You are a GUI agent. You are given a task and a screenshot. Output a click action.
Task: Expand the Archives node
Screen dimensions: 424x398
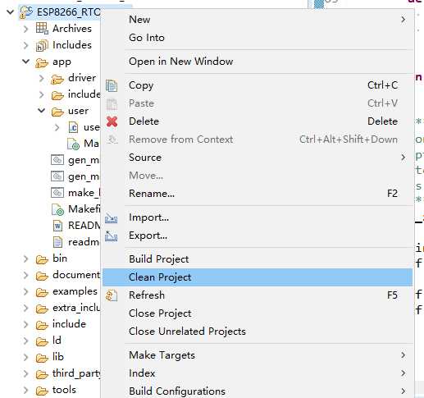point(25,29)
